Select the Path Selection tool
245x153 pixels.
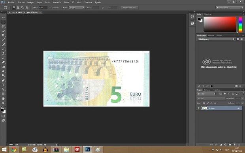[3, 89]
